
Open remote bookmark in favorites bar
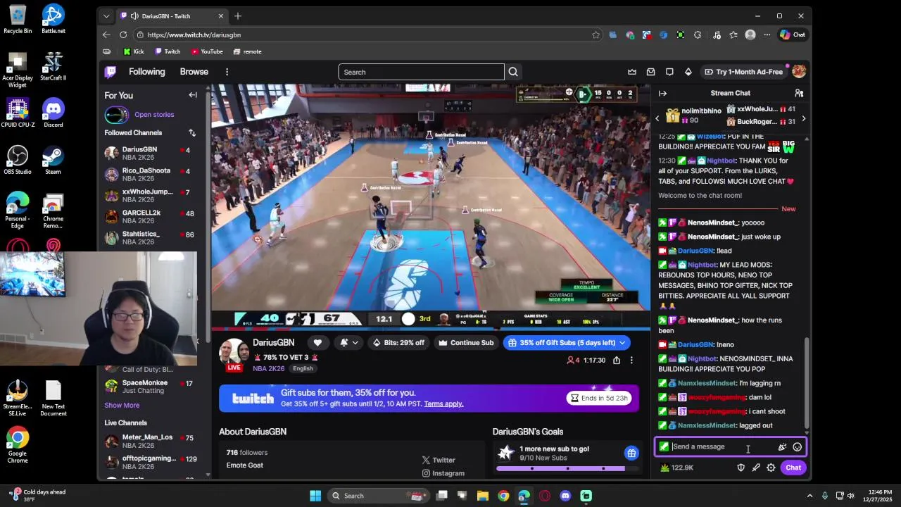point(247,51)
